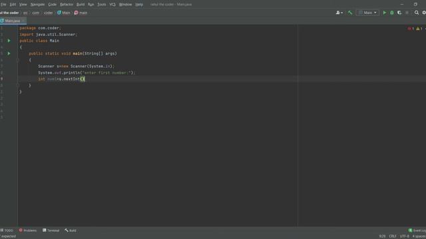Click the cursor position 9:28 status entry
Screen dimensions: 426x239
tap(382, 236)
